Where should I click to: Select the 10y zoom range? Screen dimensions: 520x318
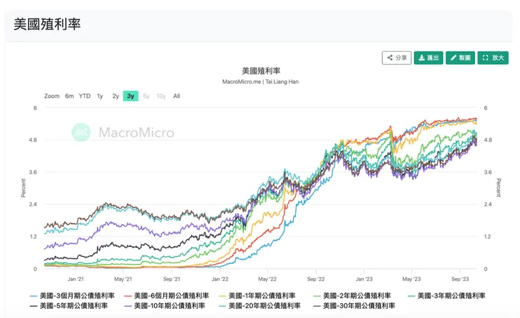pyautogui.click(x=161, y=96)
